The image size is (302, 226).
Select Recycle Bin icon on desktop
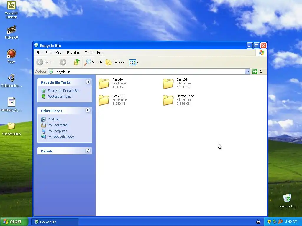pyautogui.click(x=287, y=201)
